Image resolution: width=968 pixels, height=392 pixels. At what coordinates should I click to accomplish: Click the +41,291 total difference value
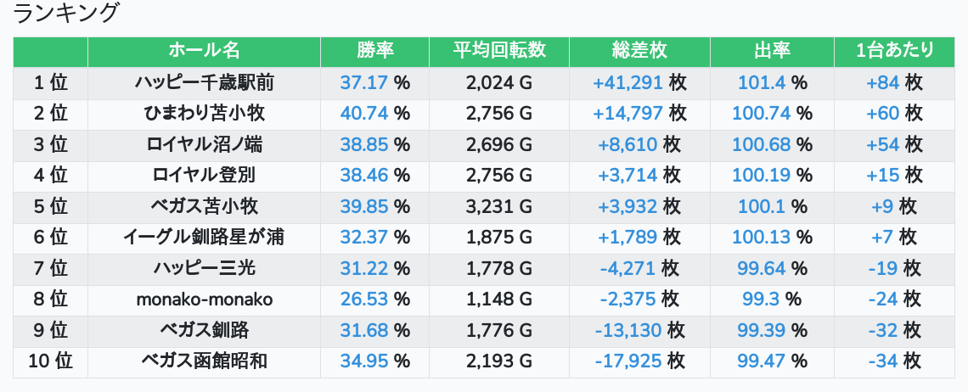point(628,83)
